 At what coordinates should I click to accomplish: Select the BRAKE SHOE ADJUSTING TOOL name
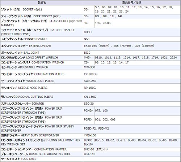point(42,154)
